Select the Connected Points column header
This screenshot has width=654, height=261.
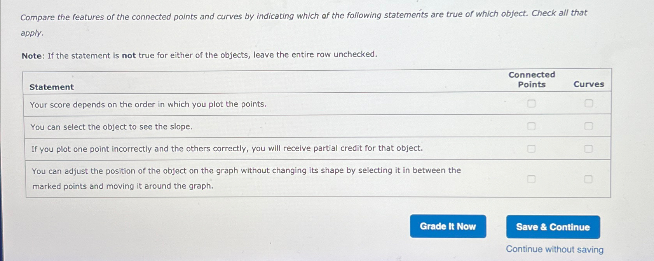(532, 80)
